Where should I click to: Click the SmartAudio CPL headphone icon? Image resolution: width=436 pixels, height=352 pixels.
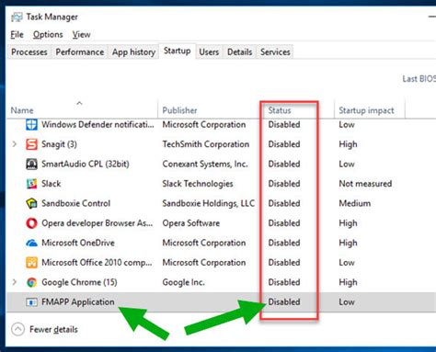31,164
